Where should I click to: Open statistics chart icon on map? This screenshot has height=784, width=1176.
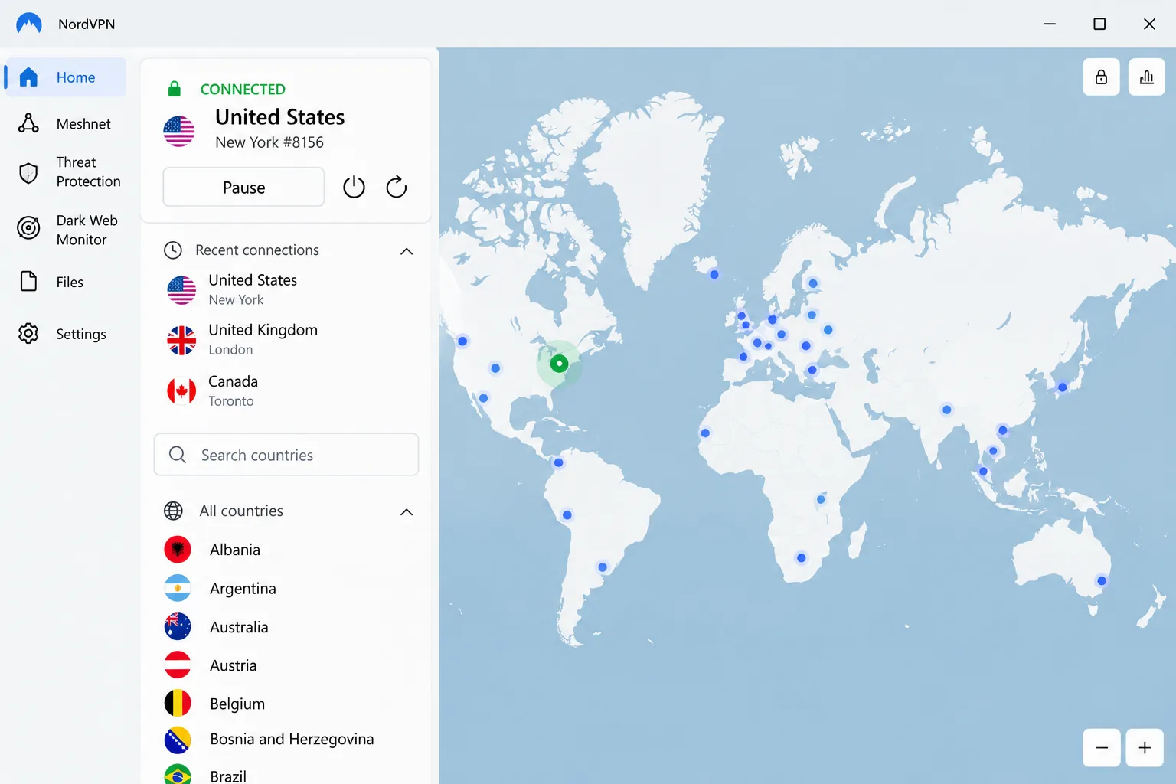pyautogui.click(x=1146, y=77)
